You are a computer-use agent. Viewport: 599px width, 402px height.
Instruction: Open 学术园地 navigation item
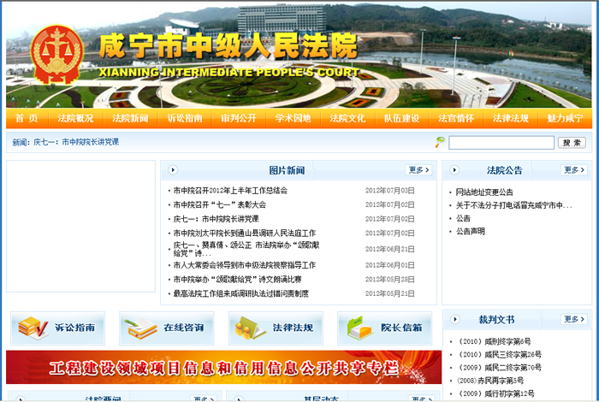[293, 118]
